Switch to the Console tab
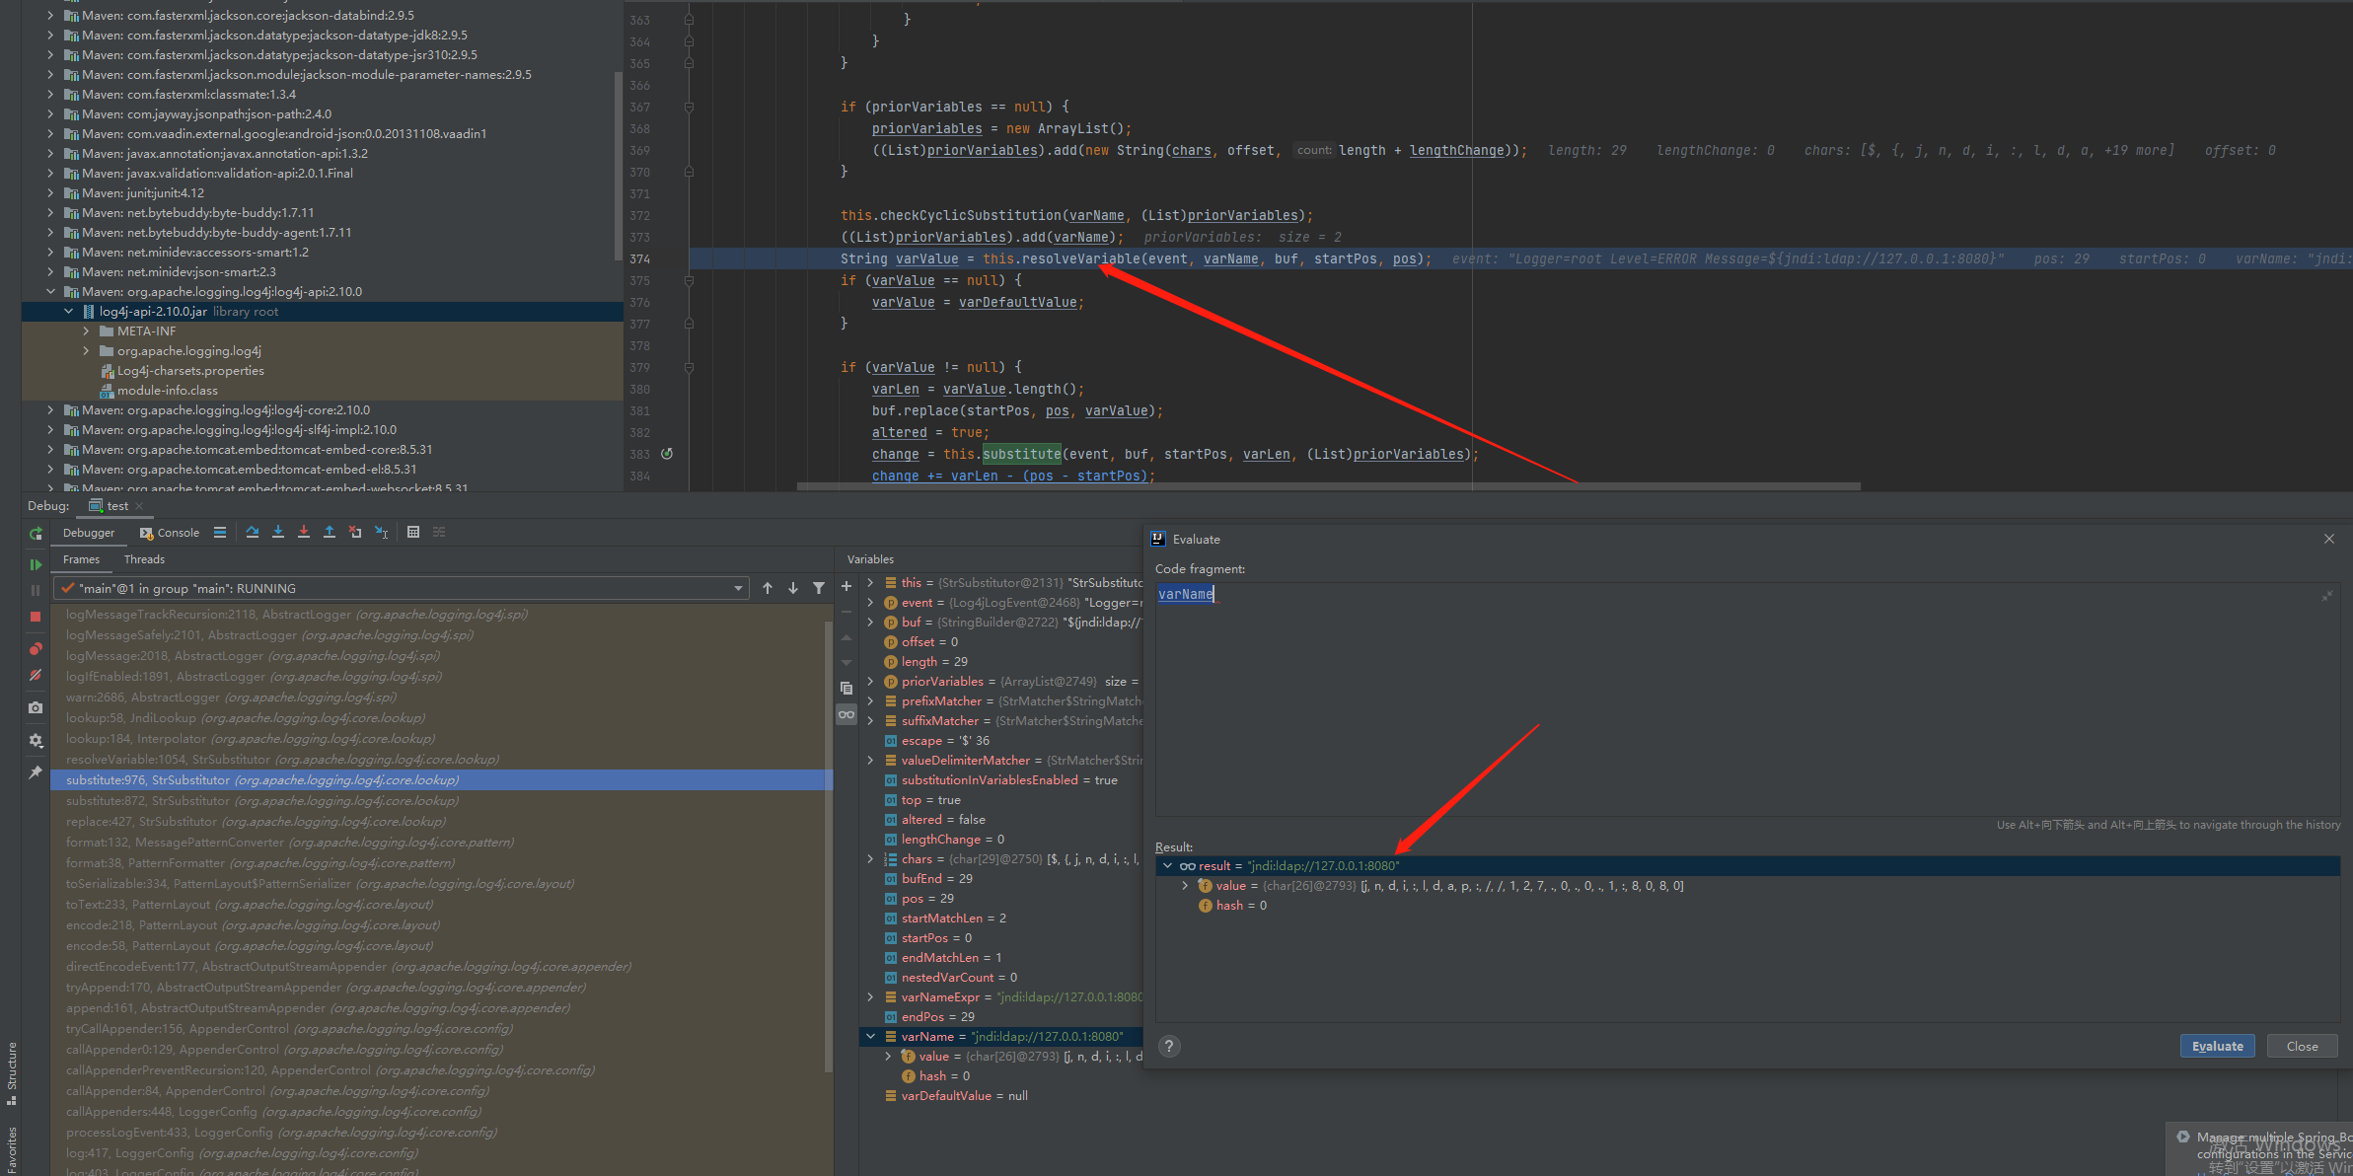This screenshot has width=2353, height=1176. (x=170, y=533)
